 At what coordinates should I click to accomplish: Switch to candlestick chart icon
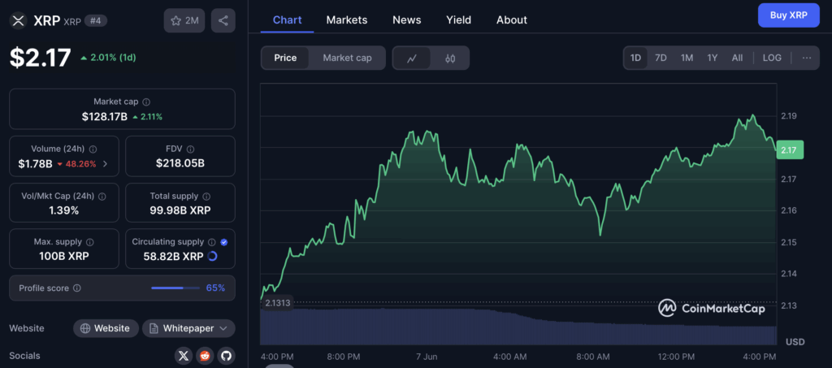coord(450,58)
